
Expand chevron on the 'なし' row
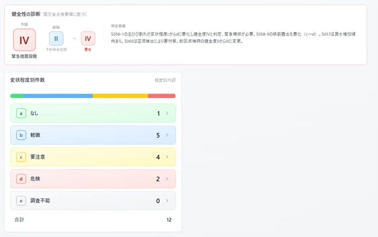click(167, 113)
